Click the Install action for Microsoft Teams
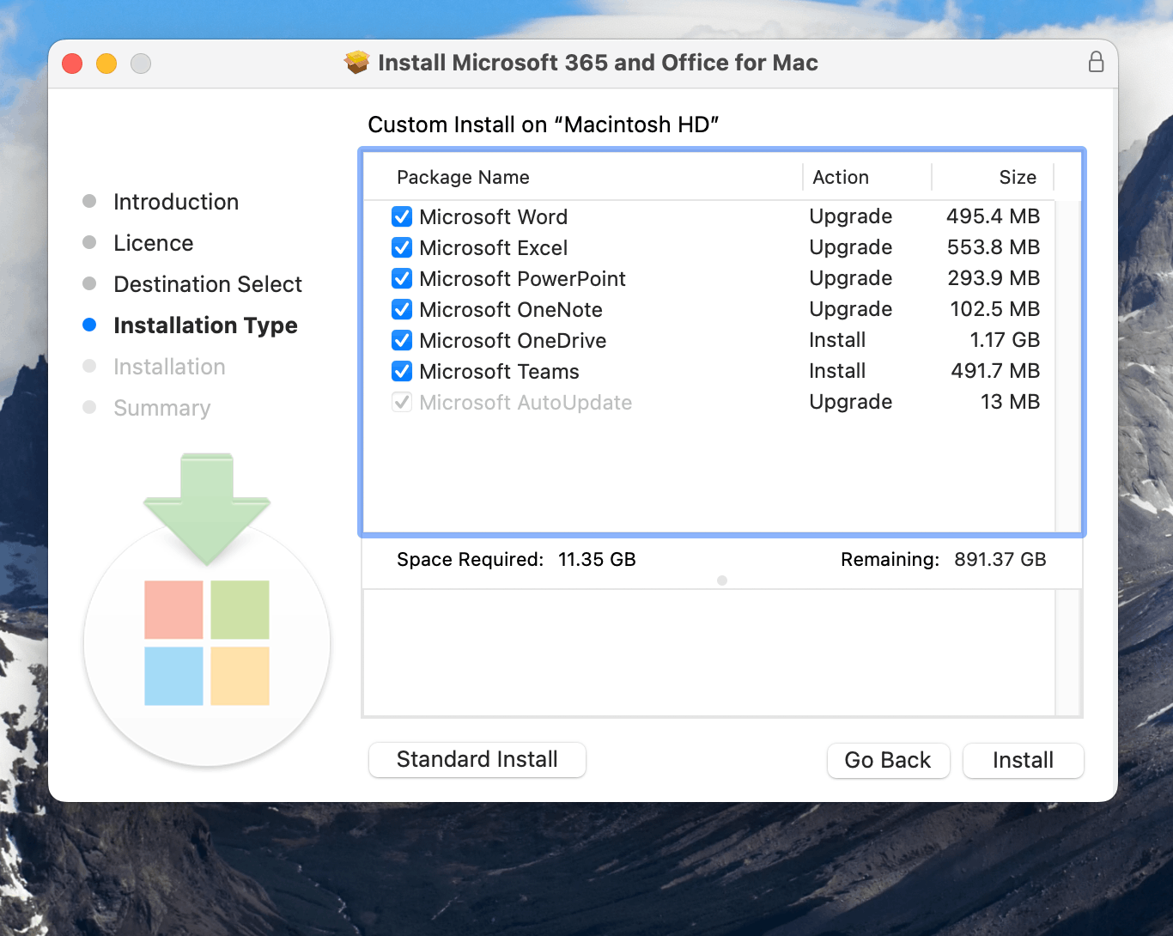 pyautogui.click(x=837, y=371)
